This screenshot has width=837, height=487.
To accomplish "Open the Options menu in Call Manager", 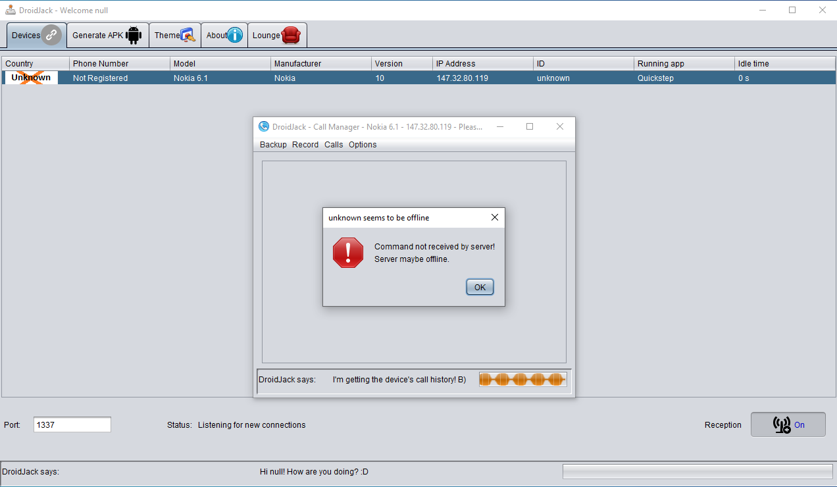I will tap(363, 145).
